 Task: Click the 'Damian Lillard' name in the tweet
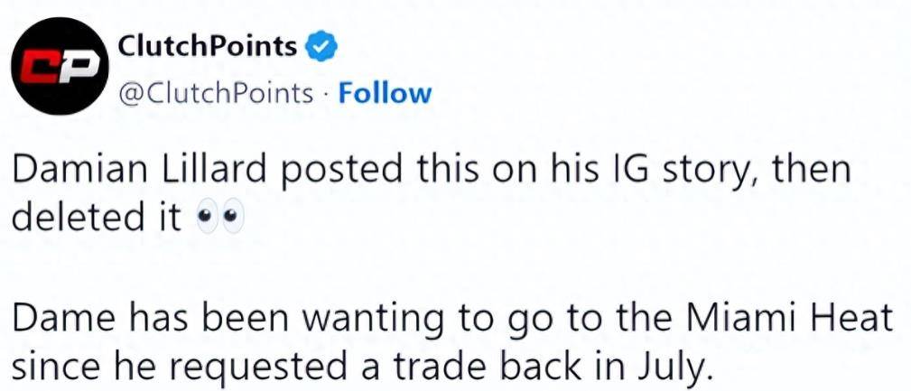coord(139,169)
